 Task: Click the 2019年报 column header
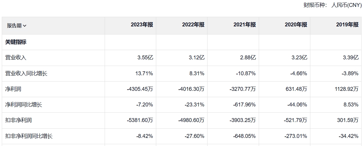click(347, 25)
